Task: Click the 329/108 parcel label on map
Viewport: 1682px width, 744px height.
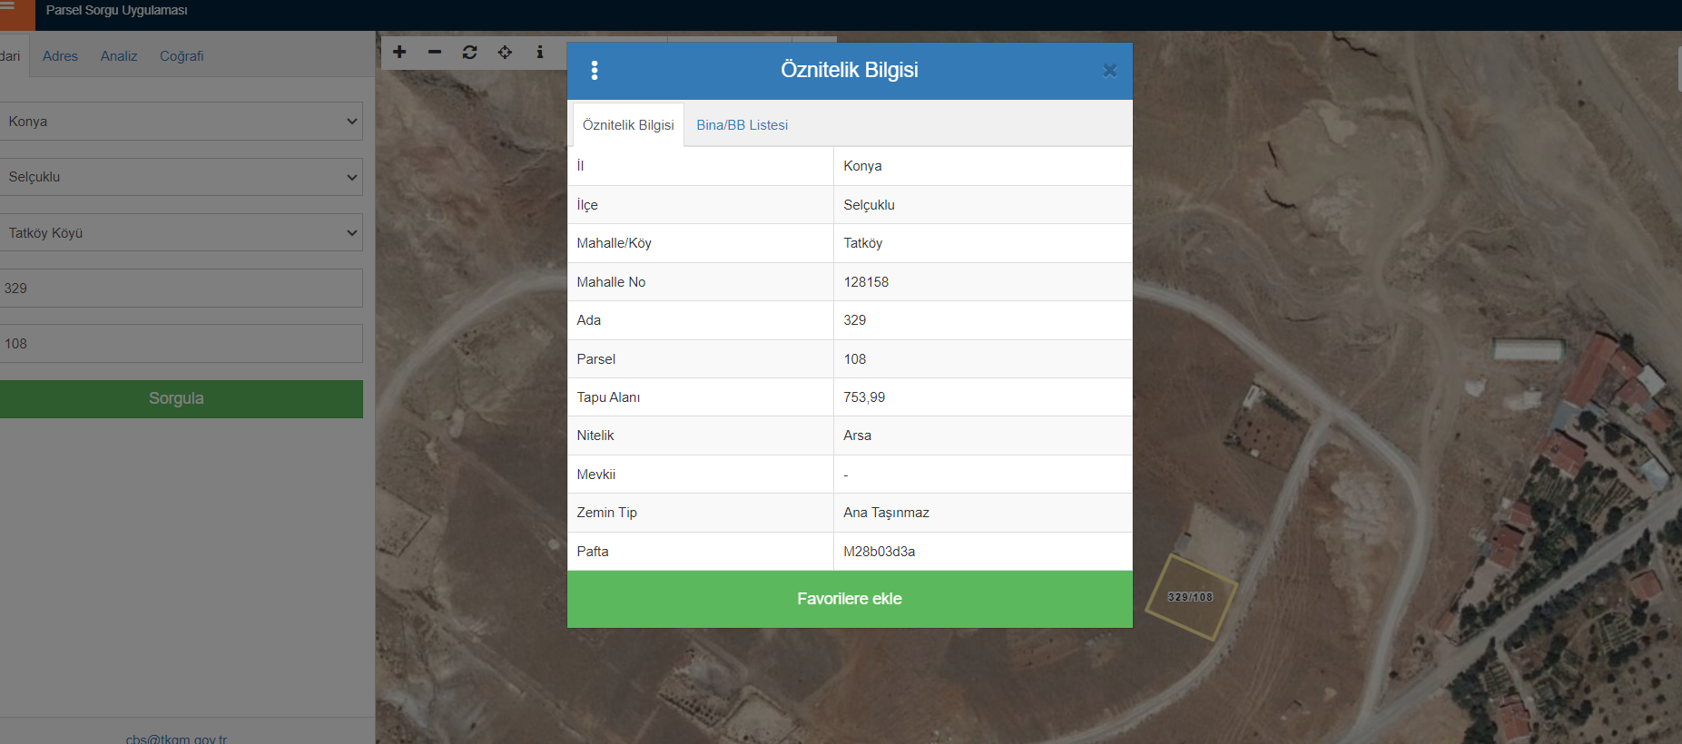Action: pos(1190,597)
